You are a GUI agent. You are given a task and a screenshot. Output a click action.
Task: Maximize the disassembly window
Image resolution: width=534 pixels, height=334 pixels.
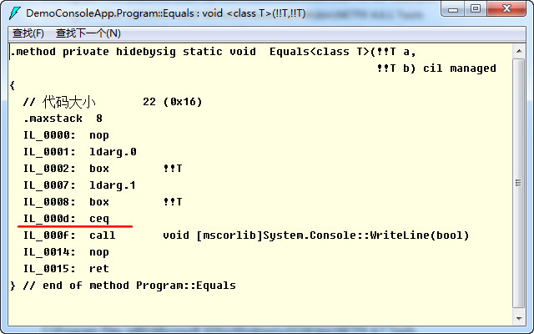[x=475, y=9]
